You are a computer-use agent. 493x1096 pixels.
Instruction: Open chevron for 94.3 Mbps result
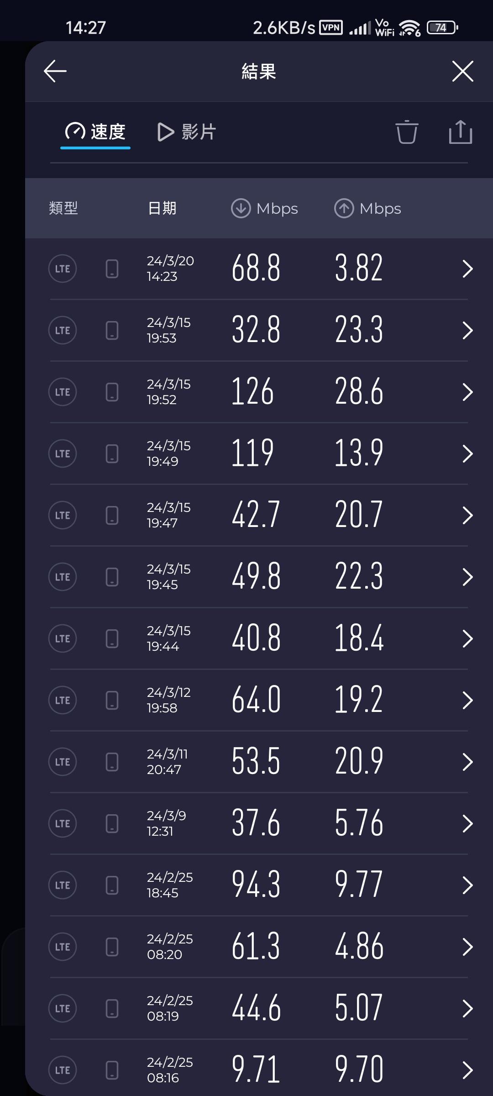(x=467, y=885)
